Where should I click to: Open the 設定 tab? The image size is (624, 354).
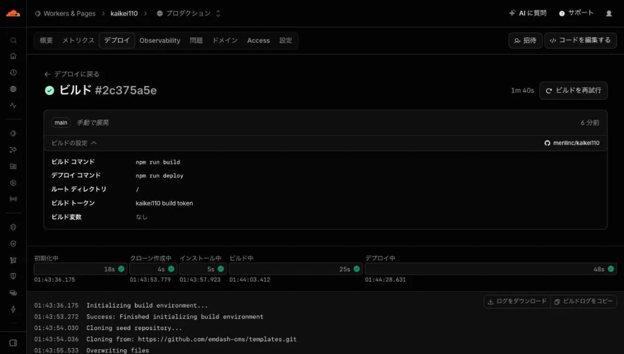click(x=285, y=41)
